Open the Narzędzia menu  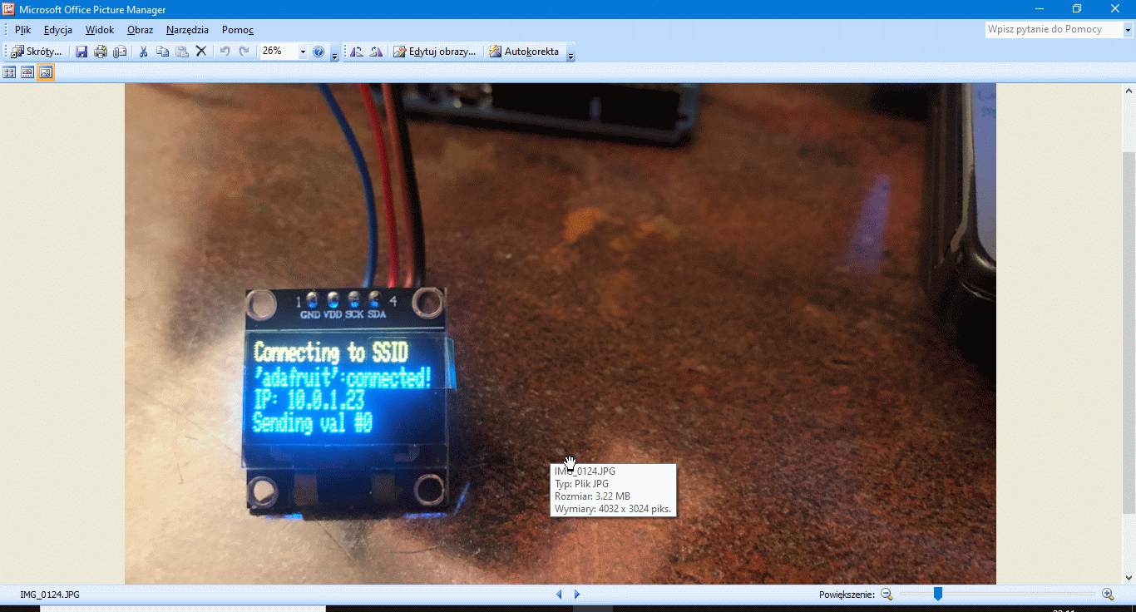point(187,30)
